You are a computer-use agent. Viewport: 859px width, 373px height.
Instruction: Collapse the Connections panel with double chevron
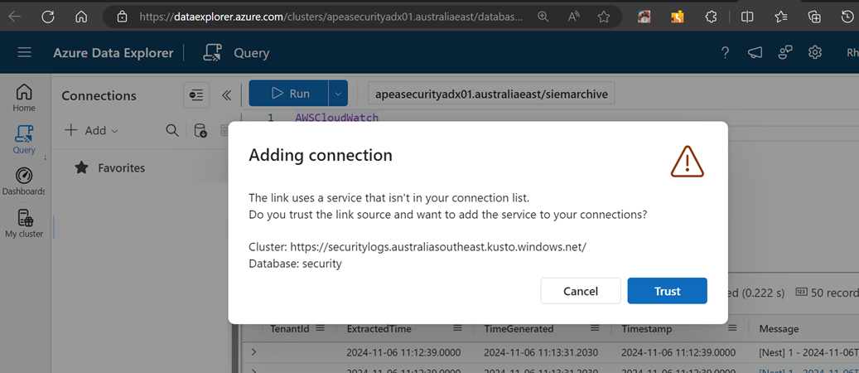tap(227, 94)
